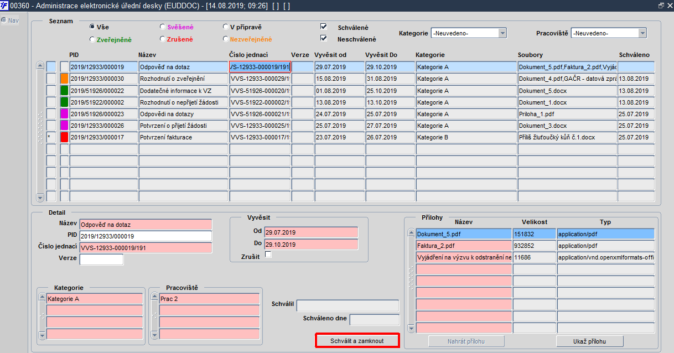Toggle the Neschválené checkbox
This screenshot has width=674, height=353.
(324, 38)
